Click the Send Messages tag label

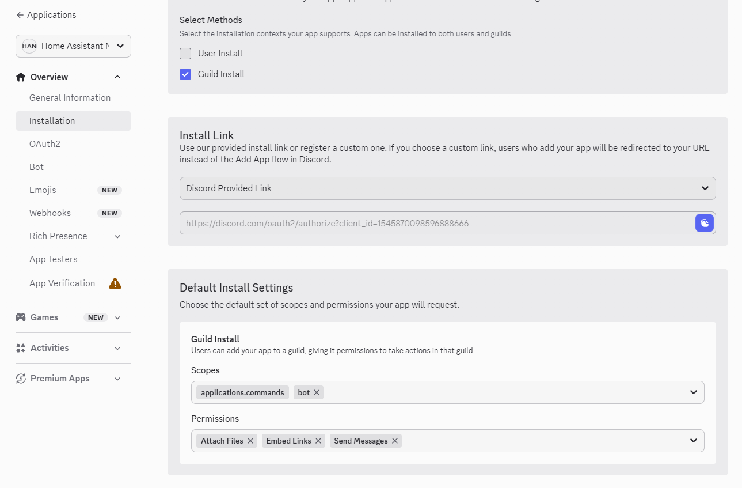(x=361, y=441)
